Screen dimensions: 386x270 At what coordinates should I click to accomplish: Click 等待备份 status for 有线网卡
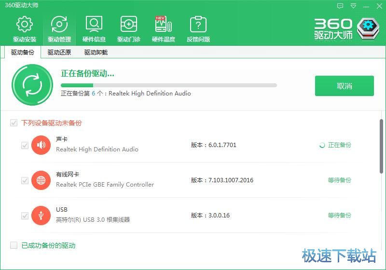340,180
